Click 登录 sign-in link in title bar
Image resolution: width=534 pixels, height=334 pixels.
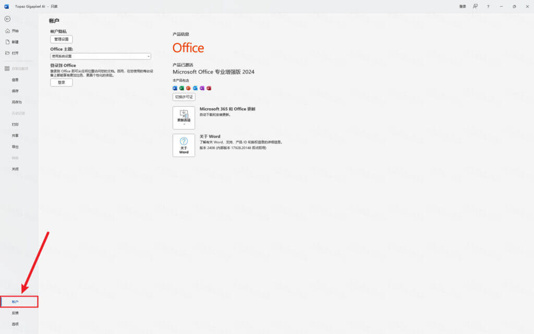click(x=463, y=6)
